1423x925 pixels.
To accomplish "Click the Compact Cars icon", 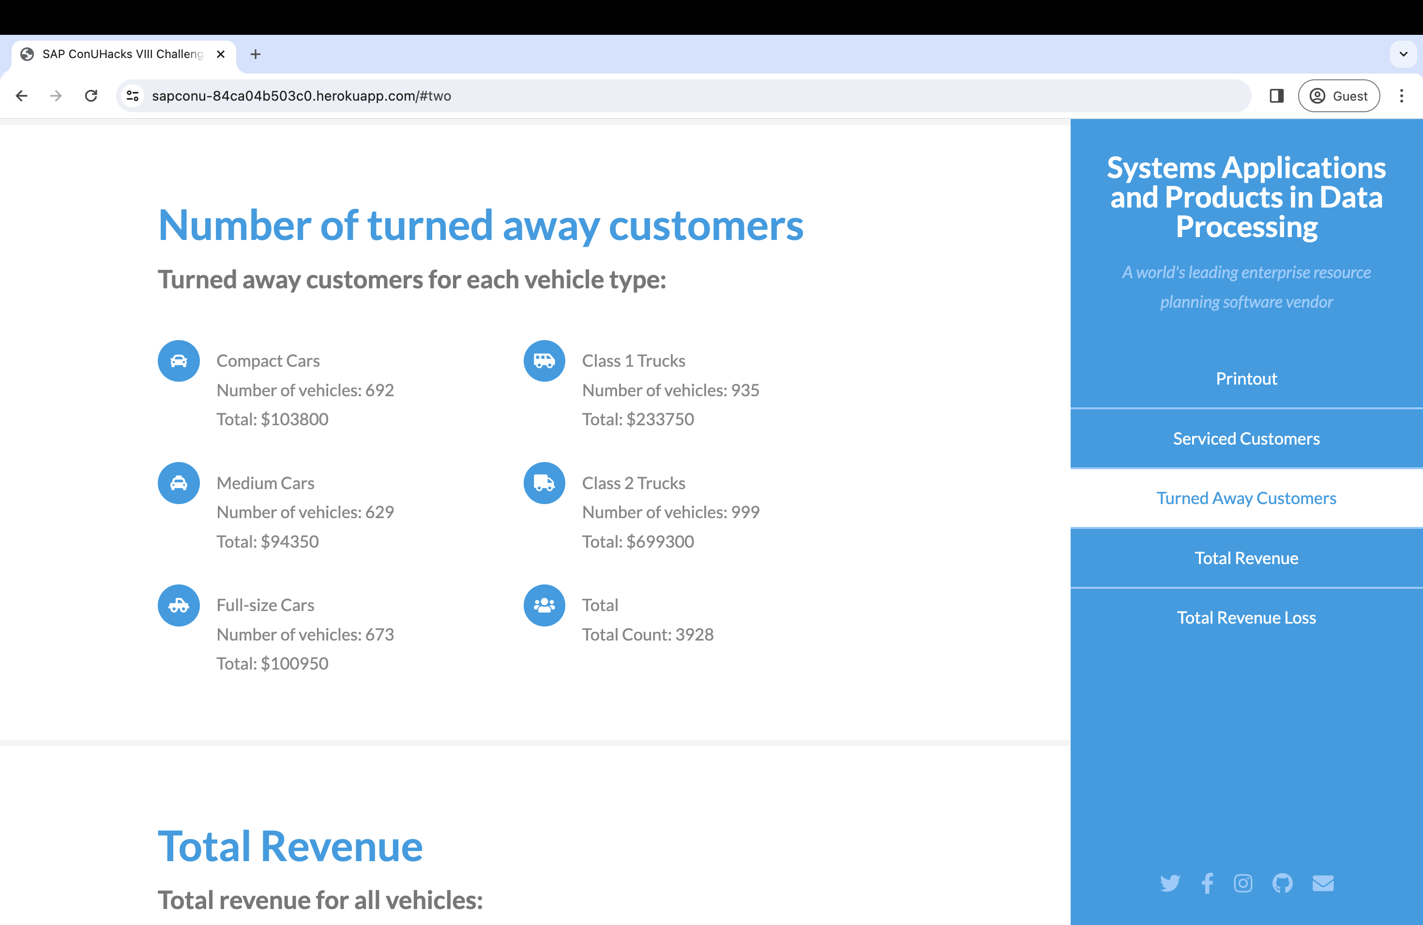I will (x=178, y=361).
